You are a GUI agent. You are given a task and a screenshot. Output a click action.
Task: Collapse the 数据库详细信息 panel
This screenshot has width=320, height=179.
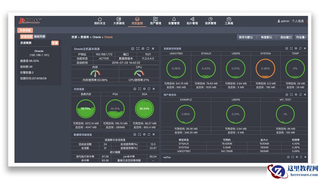coord(135,134)
